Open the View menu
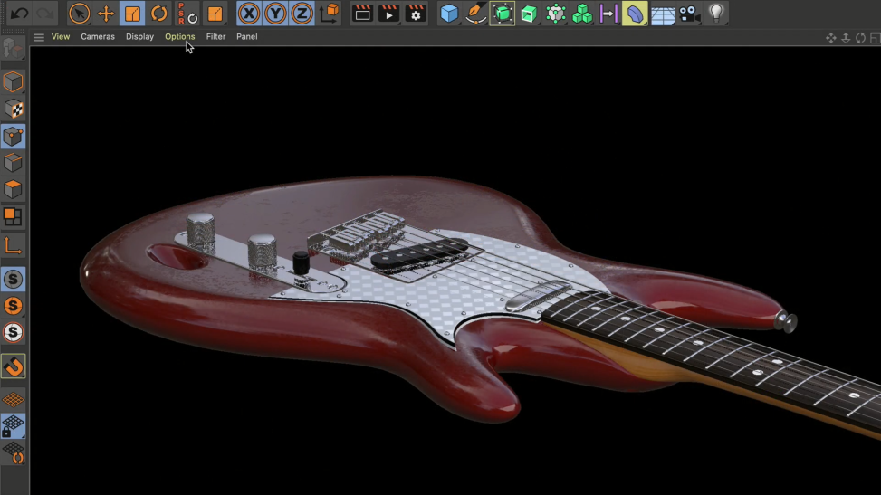This screenshot has height=495, width=881. pos(61,36)
